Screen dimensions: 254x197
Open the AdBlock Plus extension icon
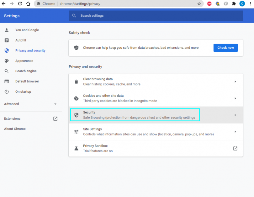(x=209, y=4)
